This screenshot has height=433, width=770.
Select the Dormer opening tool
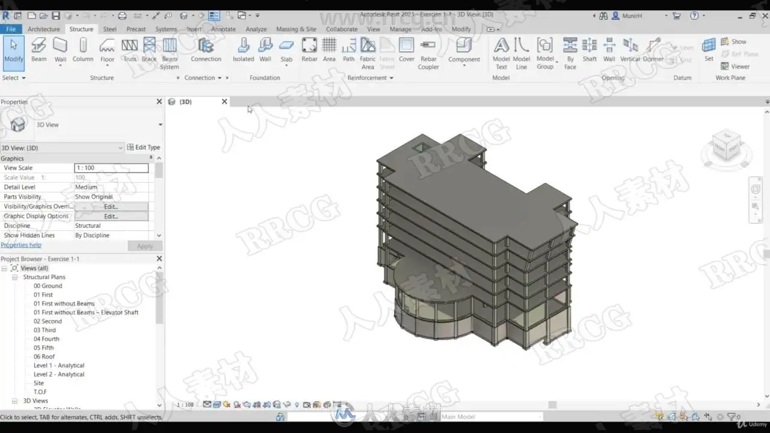point(653,50)
